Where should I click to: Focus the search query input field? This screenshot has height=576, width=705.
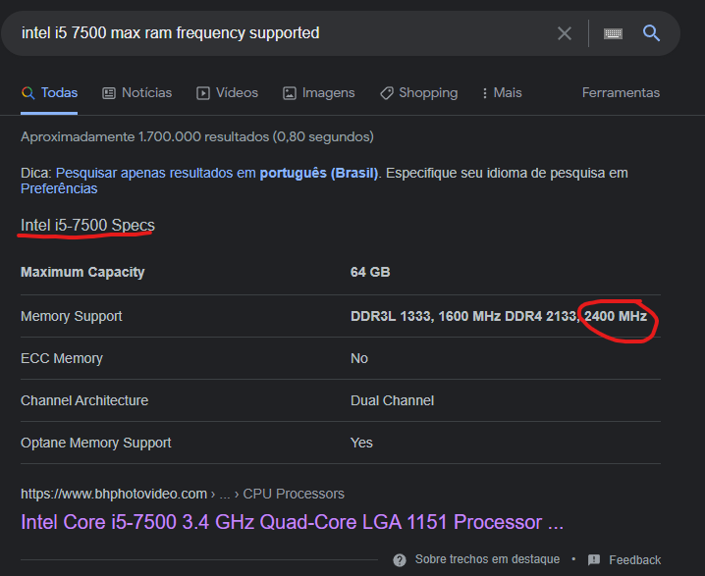pyautogui.click(x=283, y=33)
